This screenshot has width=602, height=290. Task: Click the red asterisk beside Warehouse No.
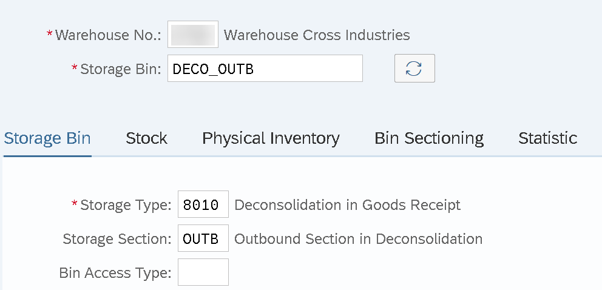tap(50, 34)
